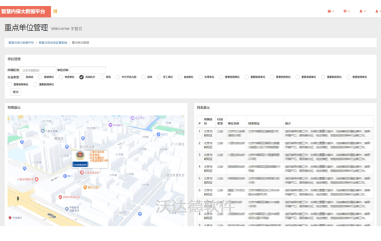
Task: Select the 医院 industry type radio
Action: (x=102, y=77)
